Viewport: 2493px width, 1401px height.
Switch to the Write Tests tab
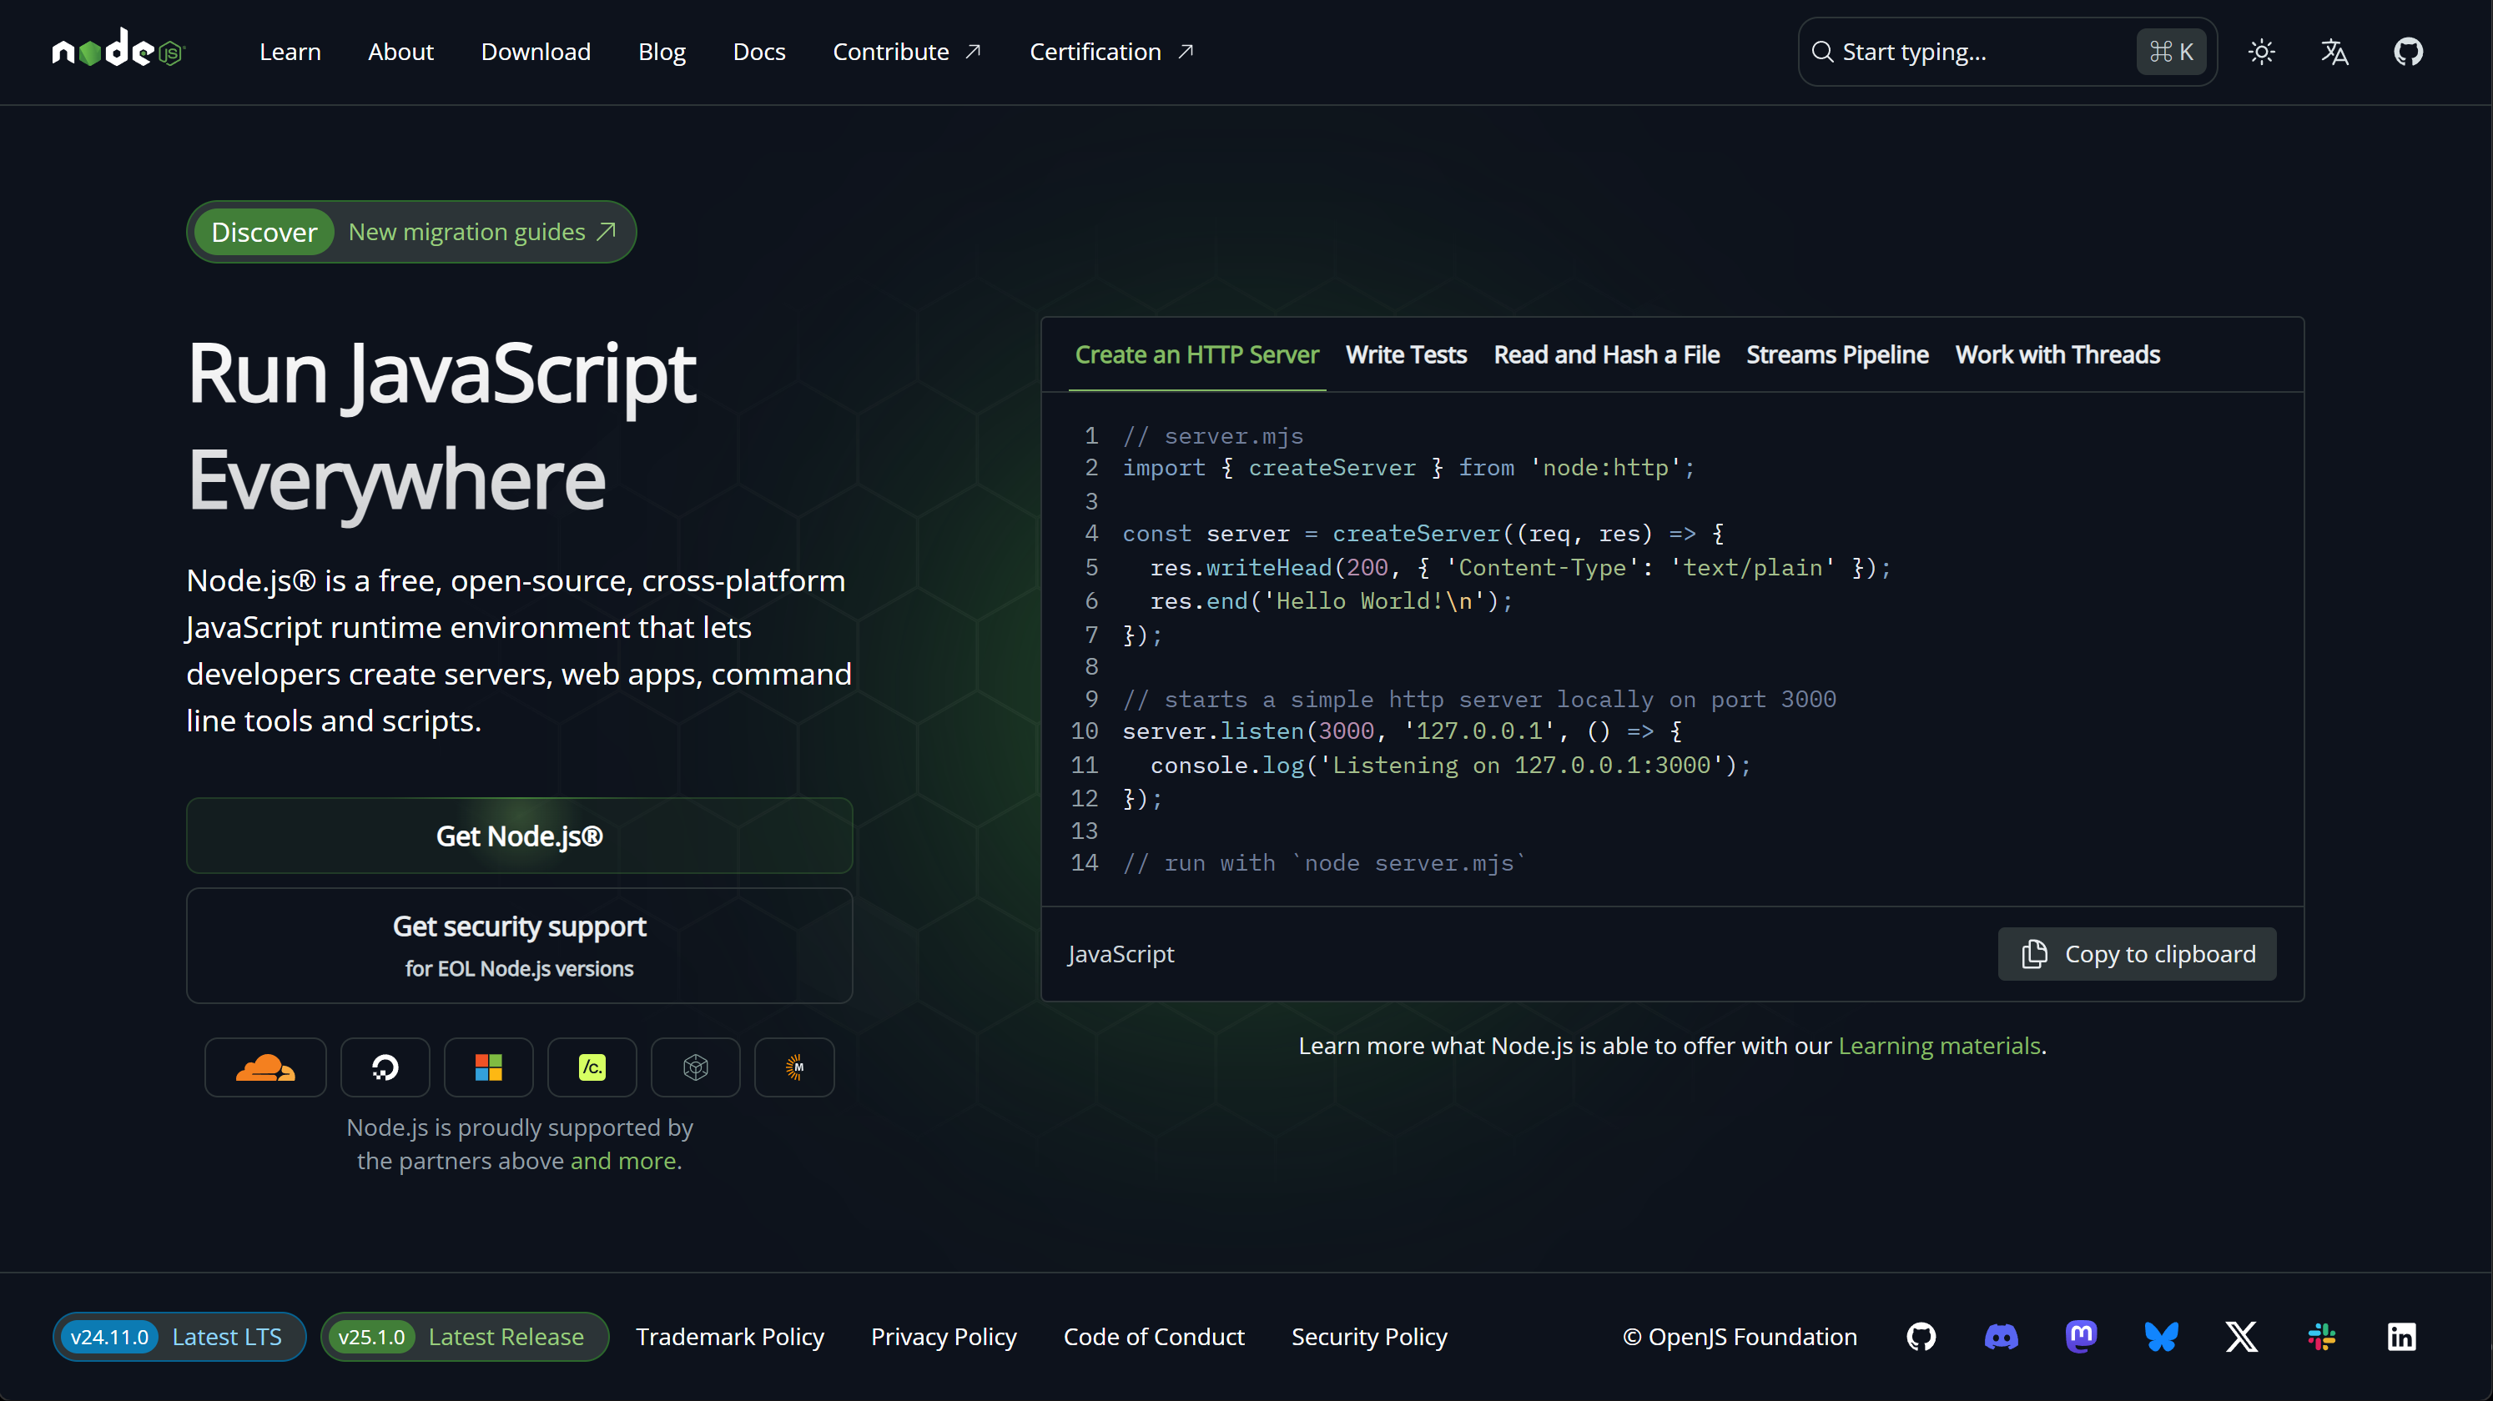pyautogui.click(x=1405, y=355)
